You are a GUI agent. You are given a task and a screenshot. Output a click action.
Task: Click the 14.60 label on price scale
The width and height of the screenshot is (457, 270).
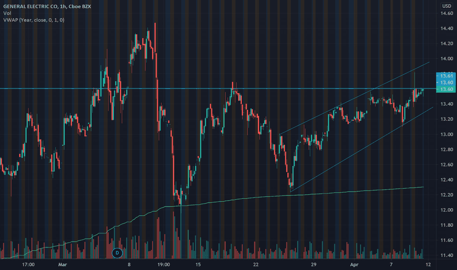(447, 13)
